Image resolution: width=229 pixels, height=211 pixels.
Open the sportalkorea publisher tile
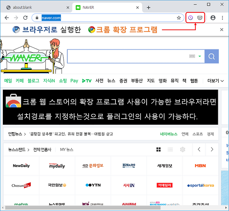200,185
